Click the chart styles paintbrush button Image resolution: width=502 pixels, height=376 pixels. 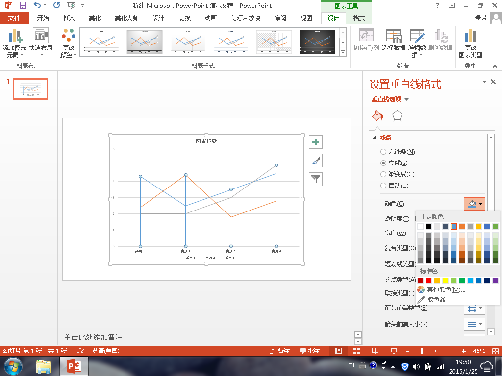tap(316, 161)
